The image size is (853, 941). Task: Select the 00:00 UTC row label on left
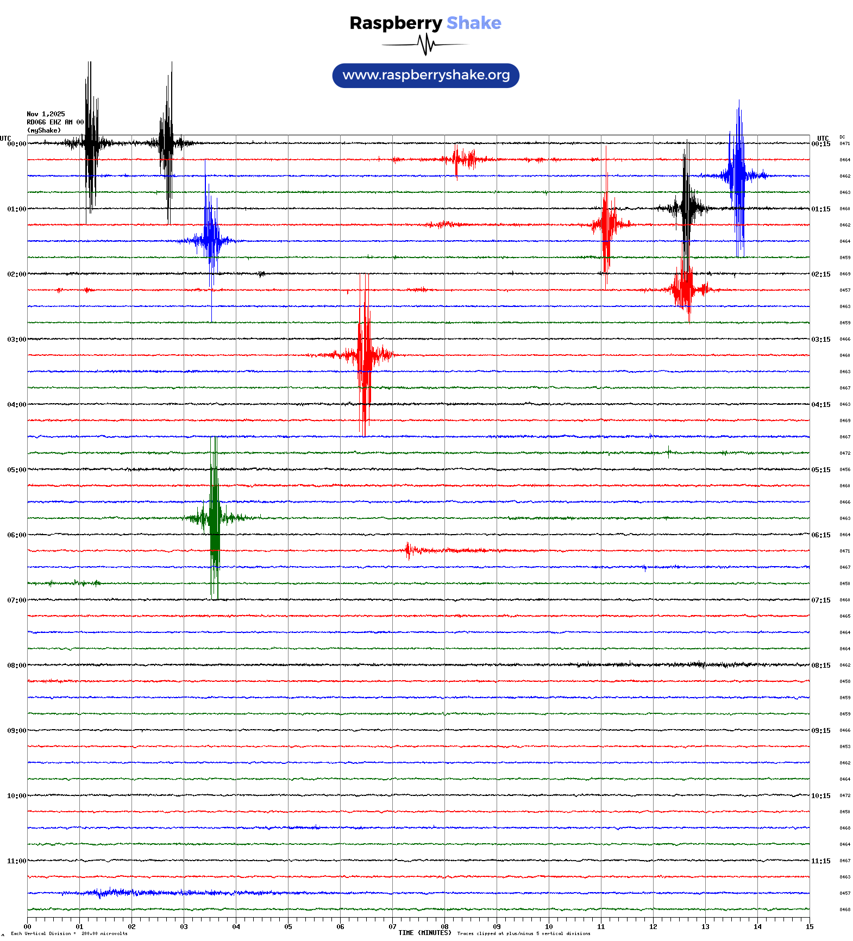coord(16,144)
